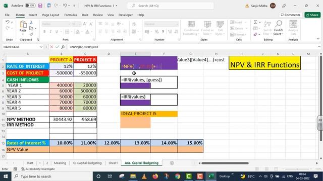Click the horizontal scrollbar thumb
This screenshot has height=181, width=323.
click(x=225, y=163)
